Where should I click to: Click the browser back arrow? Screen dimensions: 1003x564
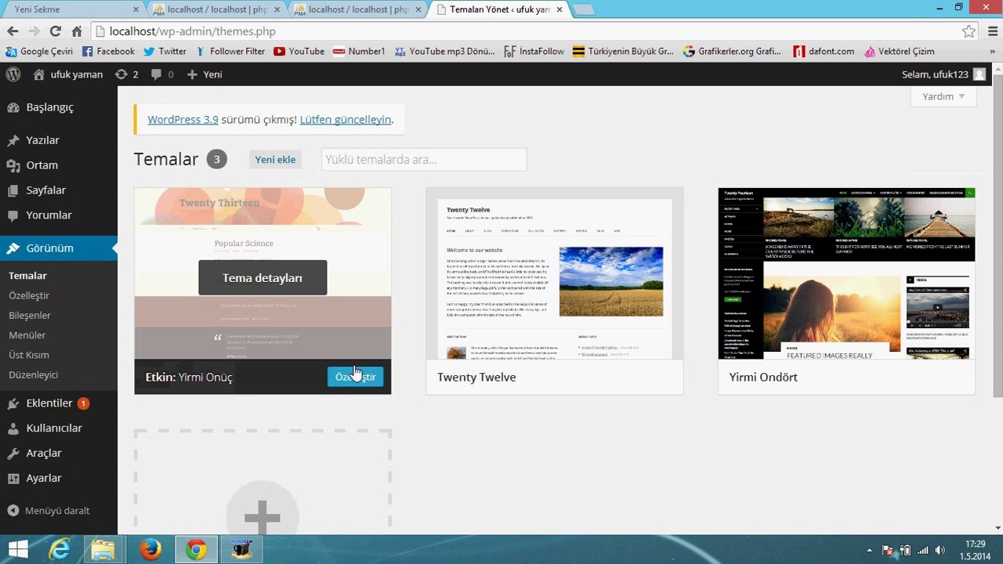(13, 31)
